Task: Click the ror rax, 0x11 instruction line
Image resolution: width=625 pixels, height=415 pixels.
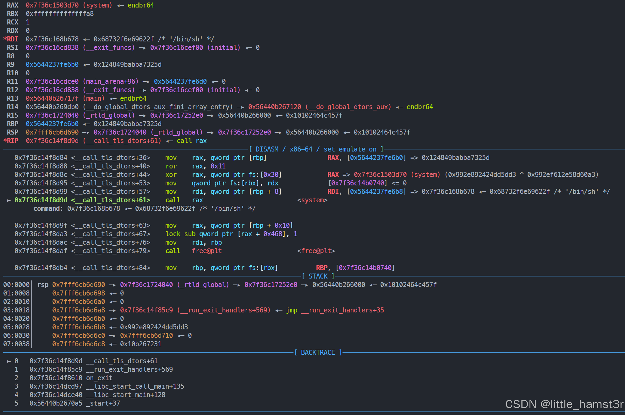Action: [x=195, y=166]
